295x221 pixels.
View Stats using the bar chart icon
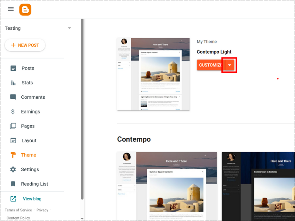(14, 83)
